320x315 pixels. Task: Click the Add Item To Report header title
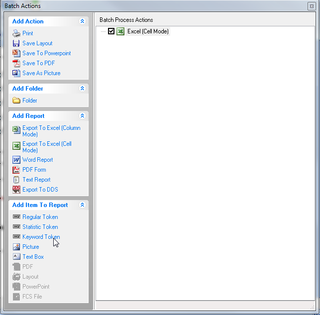click(40, 205)
